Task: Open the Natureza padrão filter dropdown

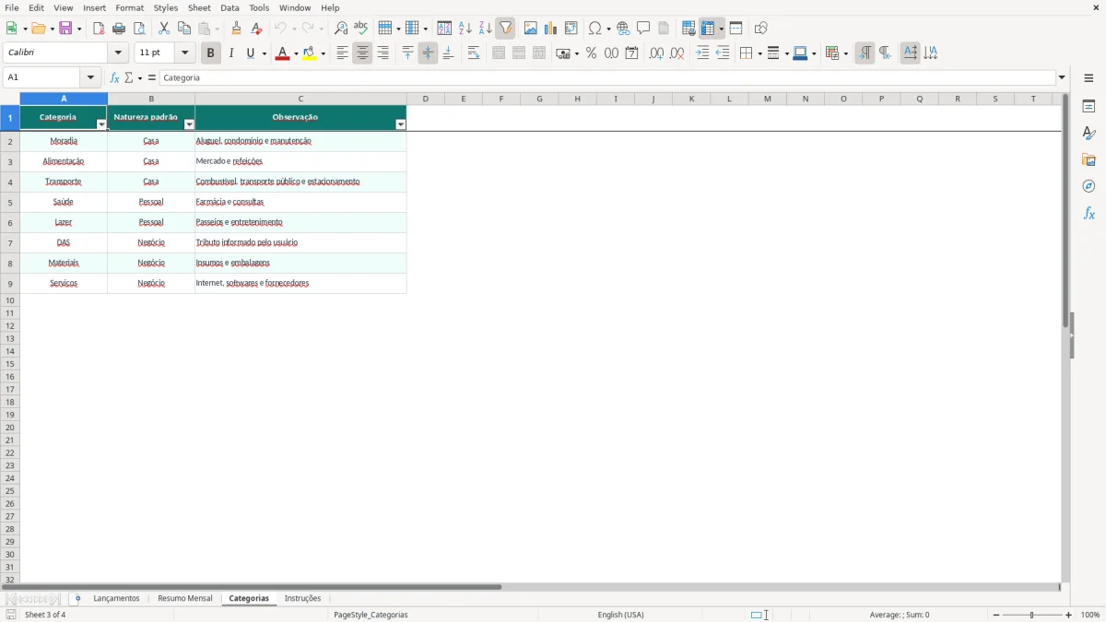Action: (189, 124)
